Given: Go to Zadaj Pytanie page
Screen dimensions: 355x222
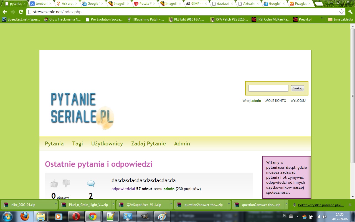Looking at the screenshot, I should (148, 143).
